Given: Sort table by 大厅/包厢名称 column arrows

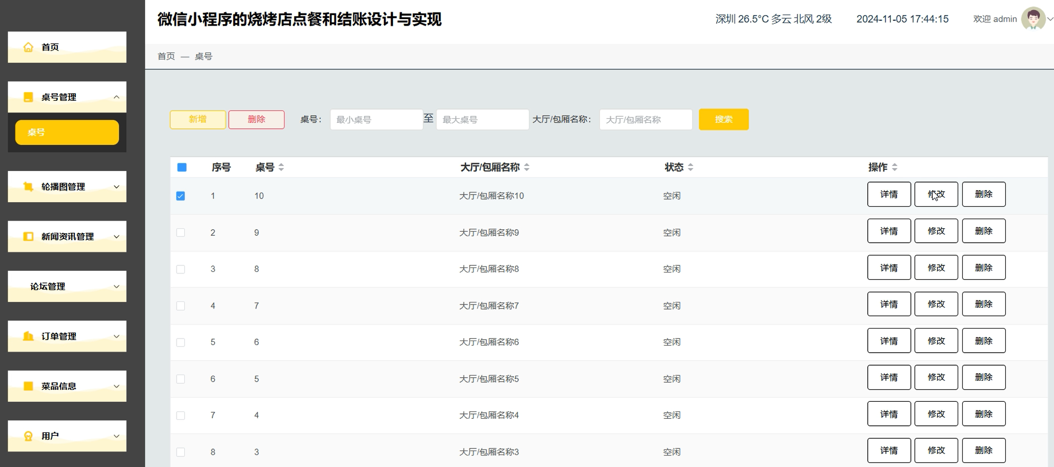Looking at the screenshot, I should click(x=526, y=167).
